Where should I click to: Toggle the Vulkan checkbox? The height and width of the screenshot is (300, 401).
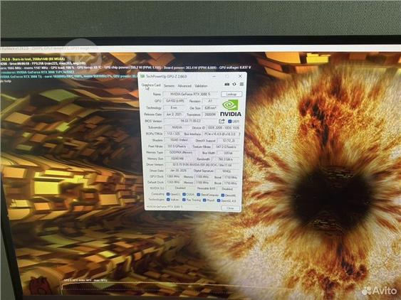point(168,200)
